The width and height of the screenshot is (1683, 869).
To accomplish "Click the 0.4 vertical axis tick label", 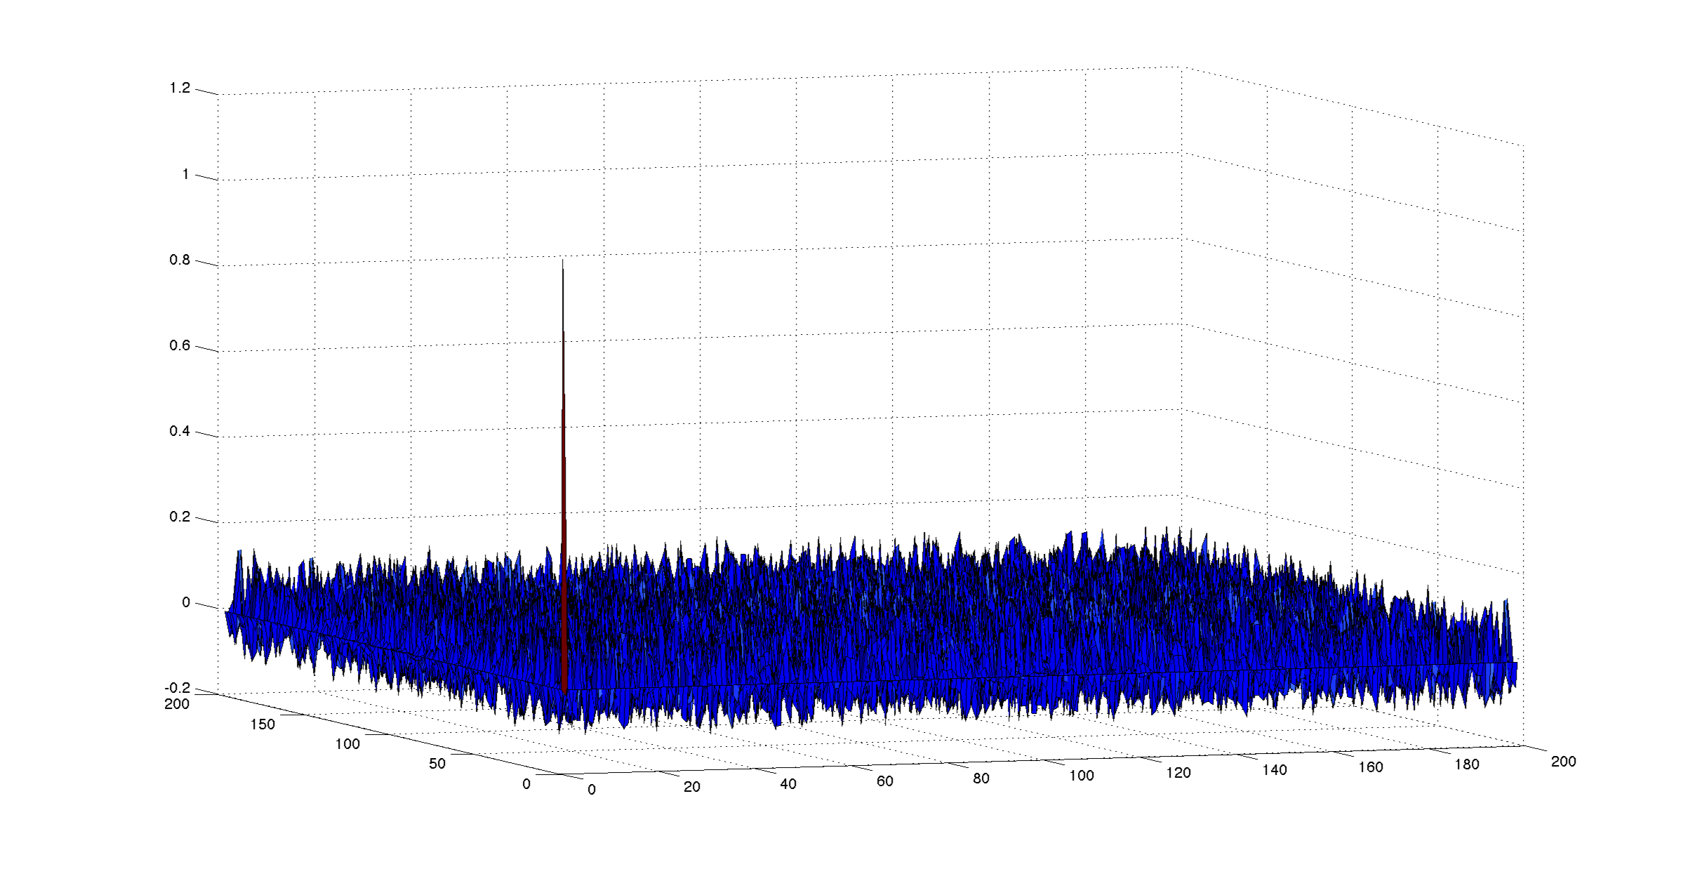I will pos(180,431).
